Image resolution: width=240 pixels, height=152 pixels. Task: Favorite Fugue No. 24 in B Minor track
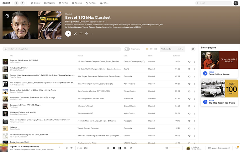click(189, 62)
